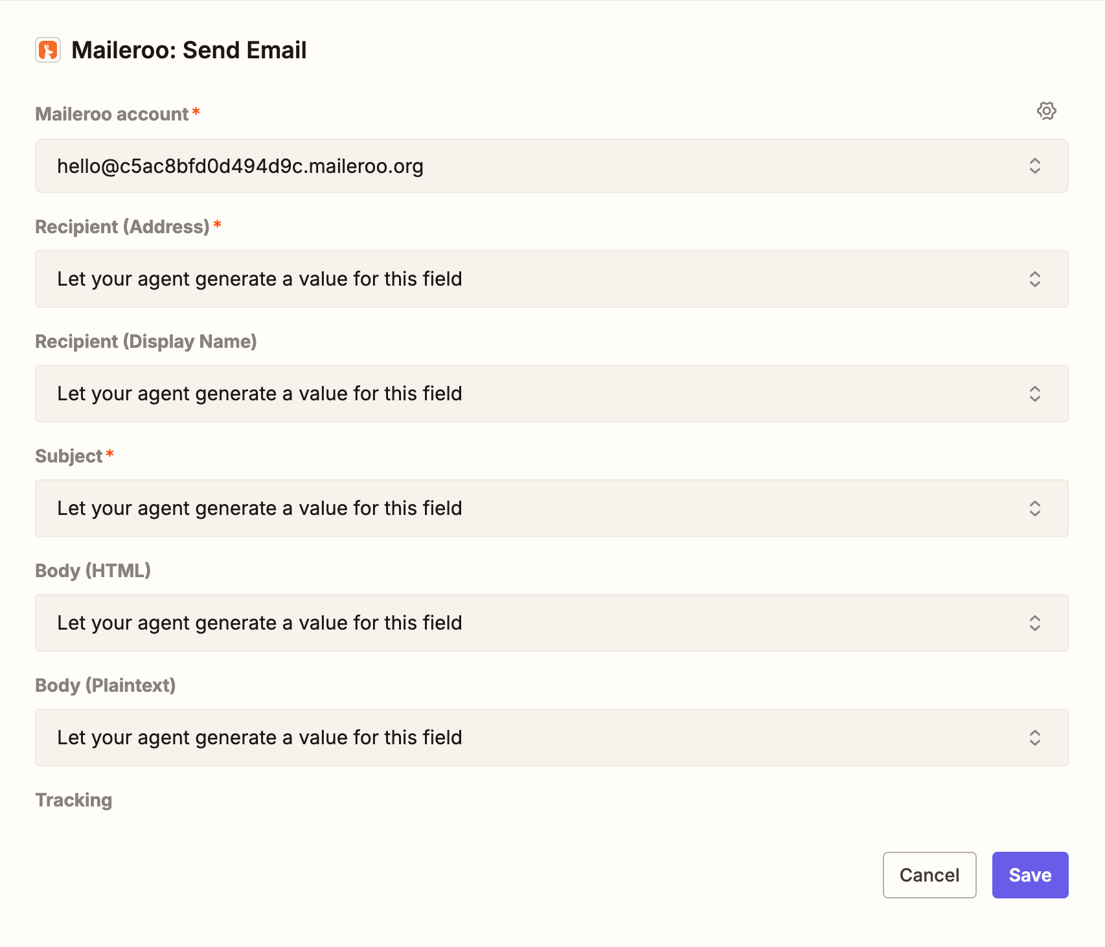Click the chevron arrows on Recipient (Display Name) field
Image resolution: width=1105 pixels, height=947 pixels.
click(1034, 394)
